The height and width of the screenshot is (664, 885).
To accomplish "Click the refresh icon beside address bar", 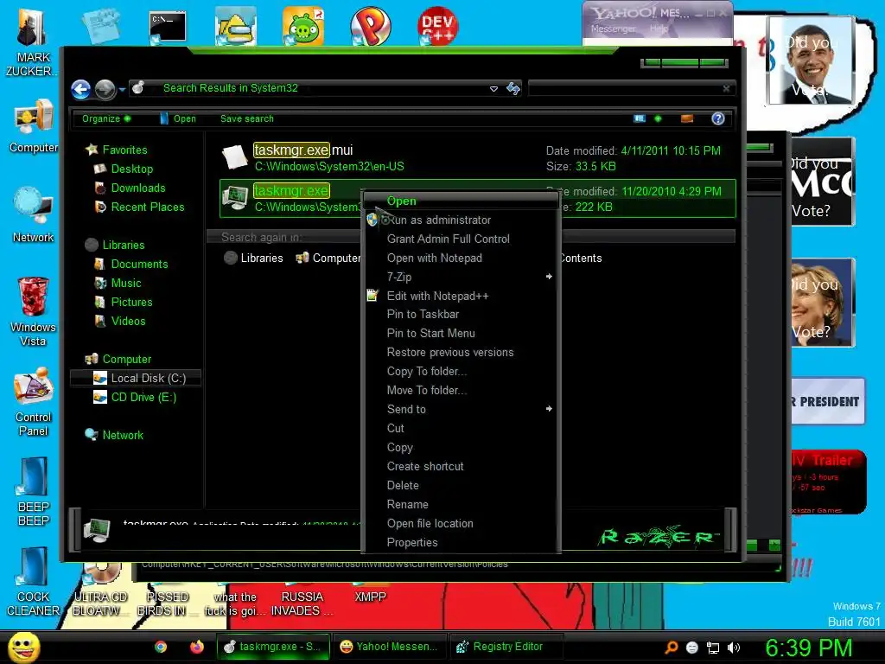I will pos(513,89).
